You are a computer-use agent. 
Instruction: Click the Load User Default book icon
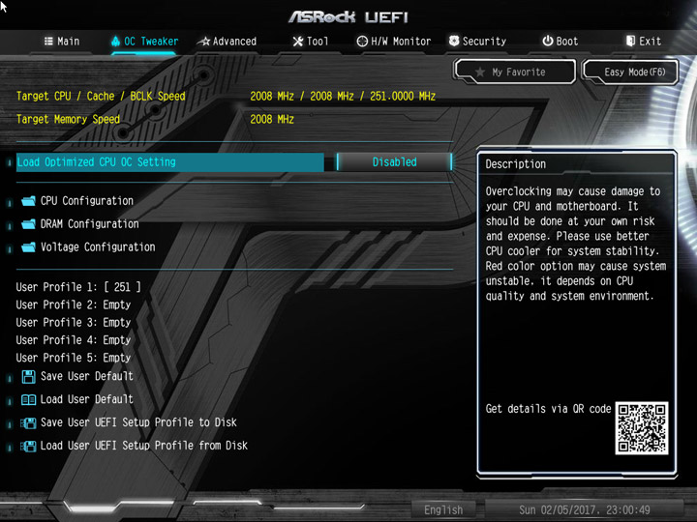(x=28, y=400)
